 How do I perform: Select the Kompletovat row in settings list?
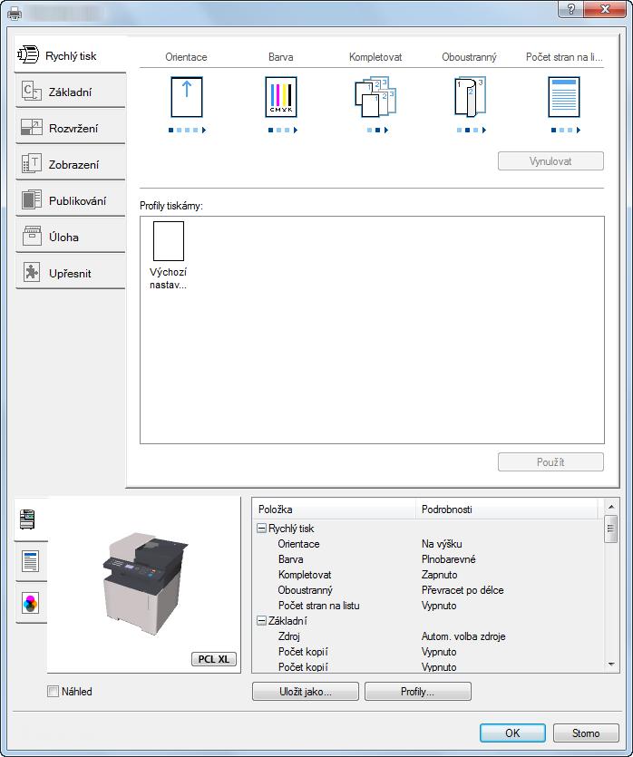tap(428, 575)
